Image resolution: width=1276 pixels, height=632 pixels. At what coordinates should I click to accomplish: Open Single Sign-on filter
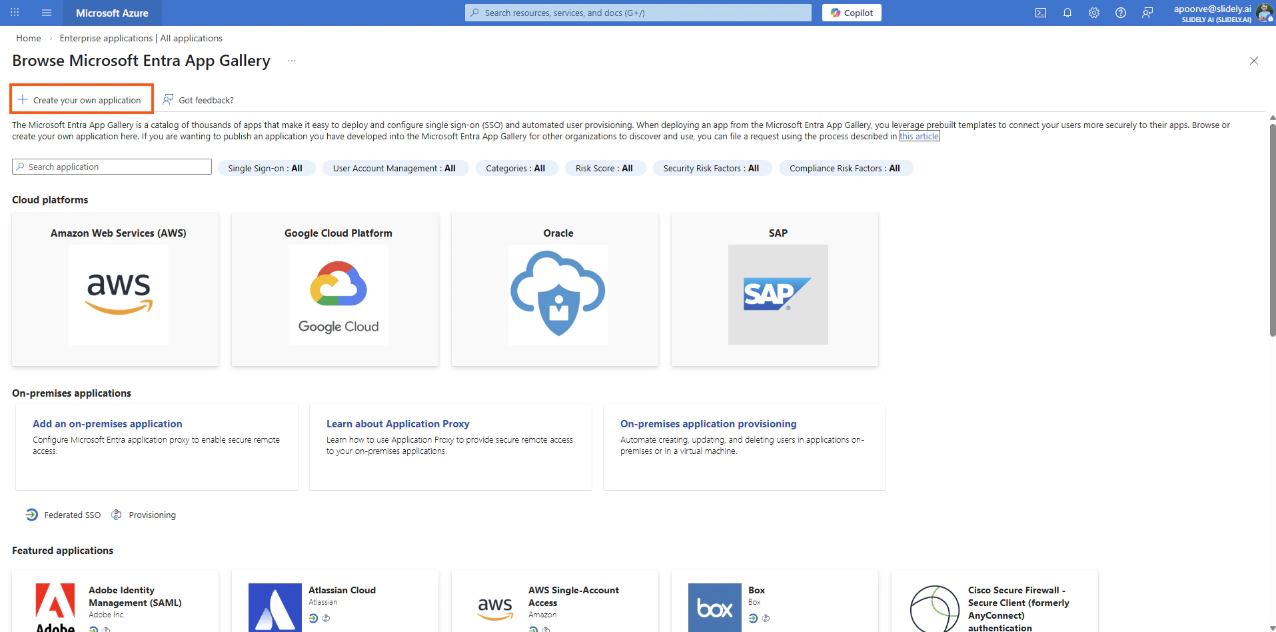click(266, 168)
